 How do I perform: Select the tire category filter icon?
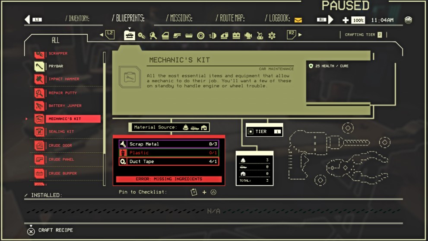coord(201,36)
